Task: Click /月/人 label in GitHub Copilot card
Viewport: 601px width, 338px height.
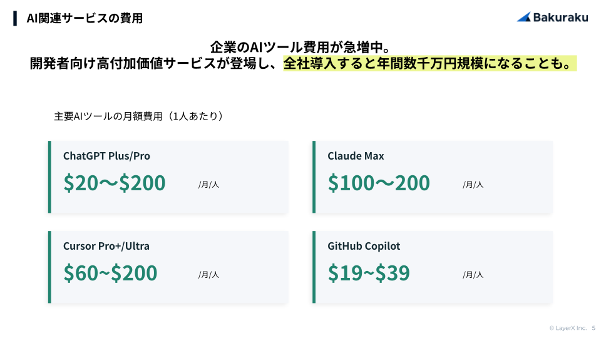Action: [x=473, y=275]
